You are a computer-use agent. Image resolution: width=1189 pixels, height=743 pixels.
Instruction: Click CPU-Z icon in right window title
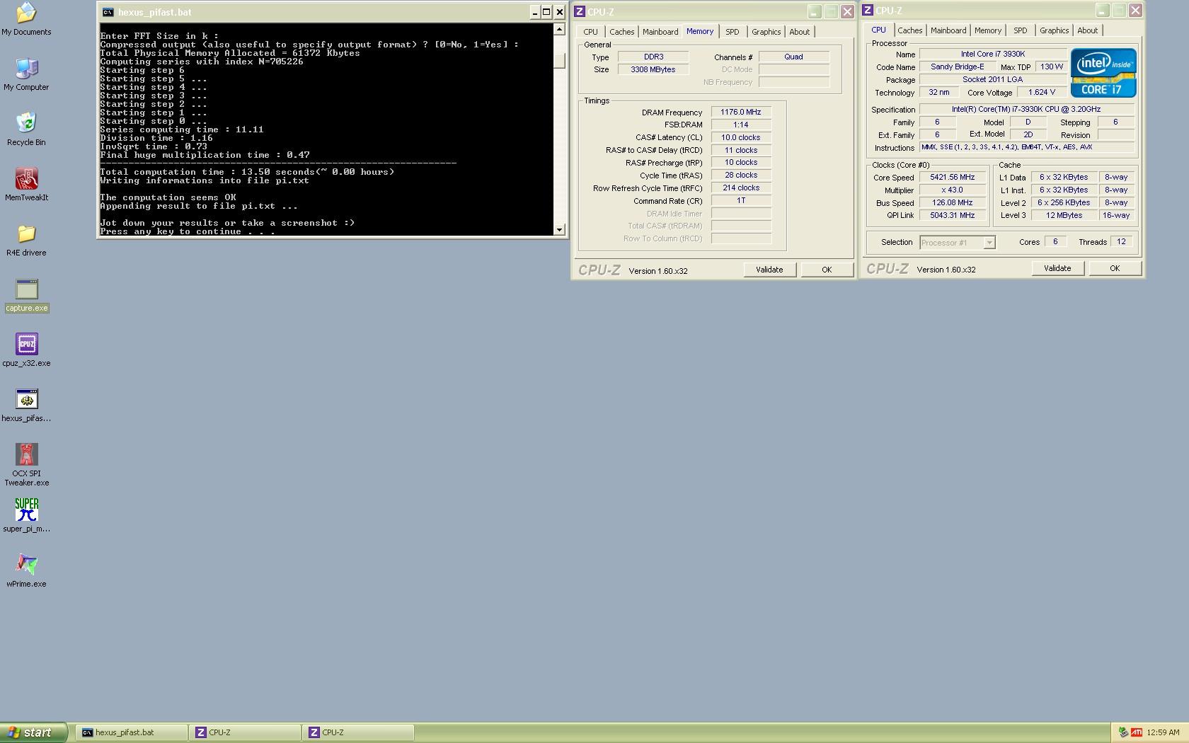(x=868, y=10)
